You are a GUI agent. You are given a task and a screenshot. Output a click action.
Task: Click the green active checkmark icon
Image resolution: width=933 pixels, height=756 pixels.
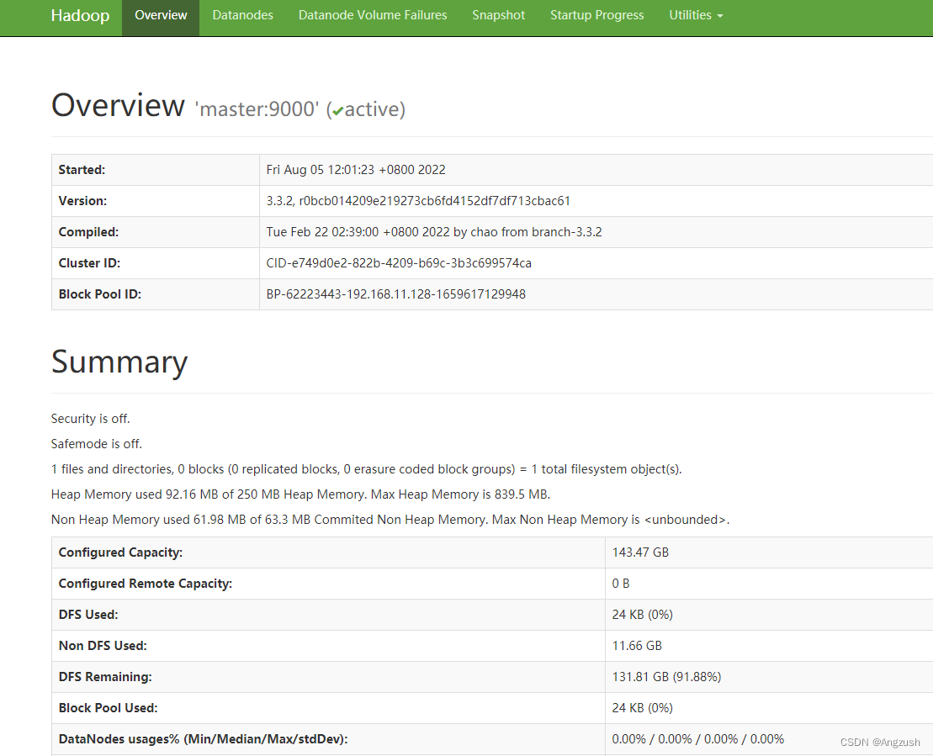[x=338, y=111]
